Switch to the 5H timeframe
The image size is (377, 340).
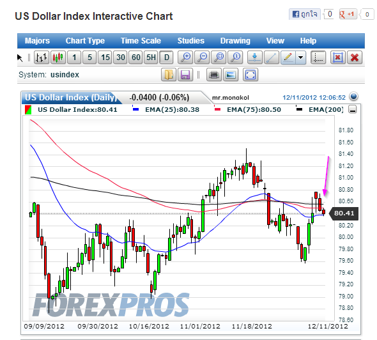(151, 58)
